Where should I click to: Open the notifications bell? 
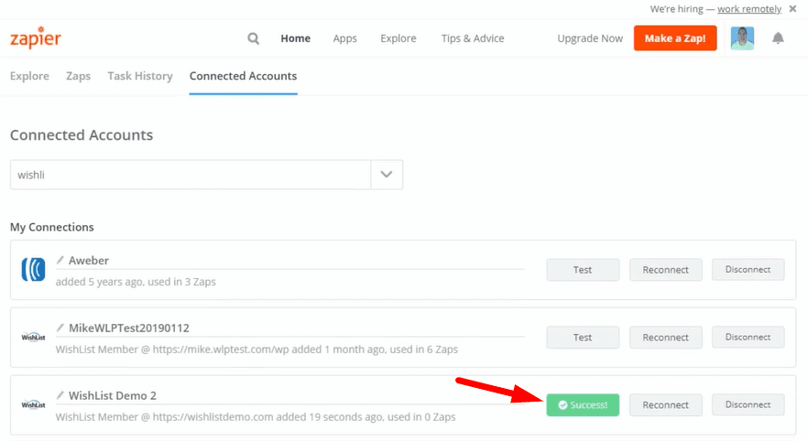pyautogui.click(x=778, y=38)
